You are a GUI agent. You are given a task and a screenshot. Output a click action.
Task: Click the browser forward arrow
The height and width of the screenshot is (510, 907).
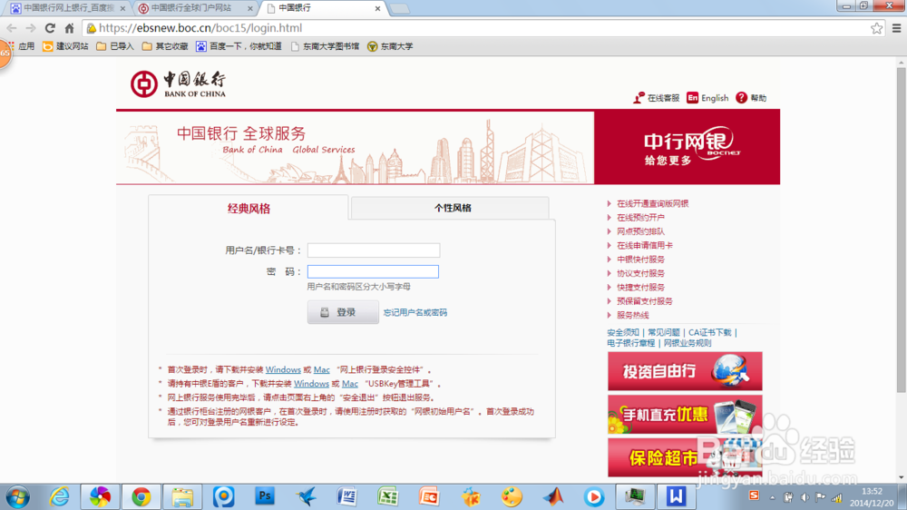tap(31, 28)
